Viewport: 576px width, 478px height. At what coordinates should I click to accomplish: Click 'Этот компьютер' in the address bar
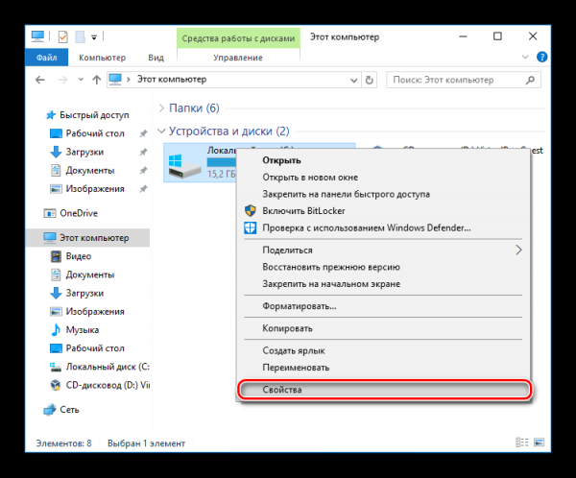pos(172,80)
